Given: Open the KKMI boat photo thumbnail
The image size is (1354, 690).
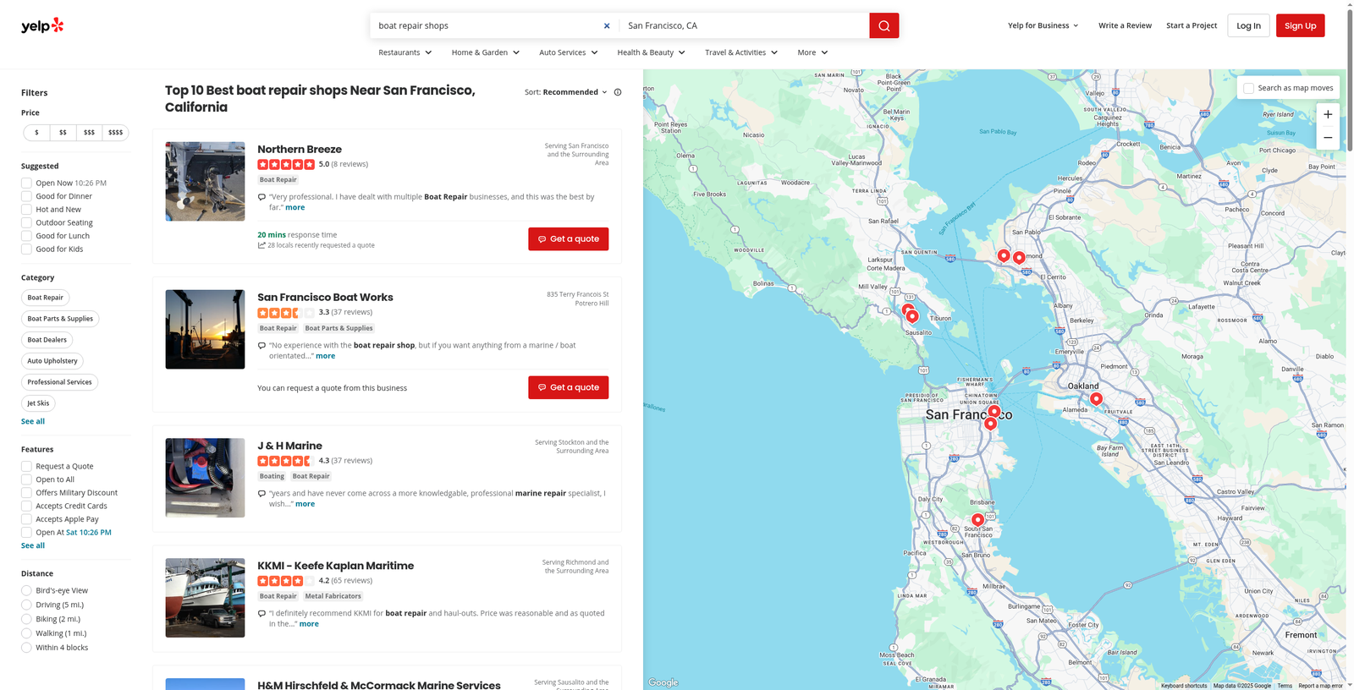Looking at the screenshot, I should click(x=205, y=598).
